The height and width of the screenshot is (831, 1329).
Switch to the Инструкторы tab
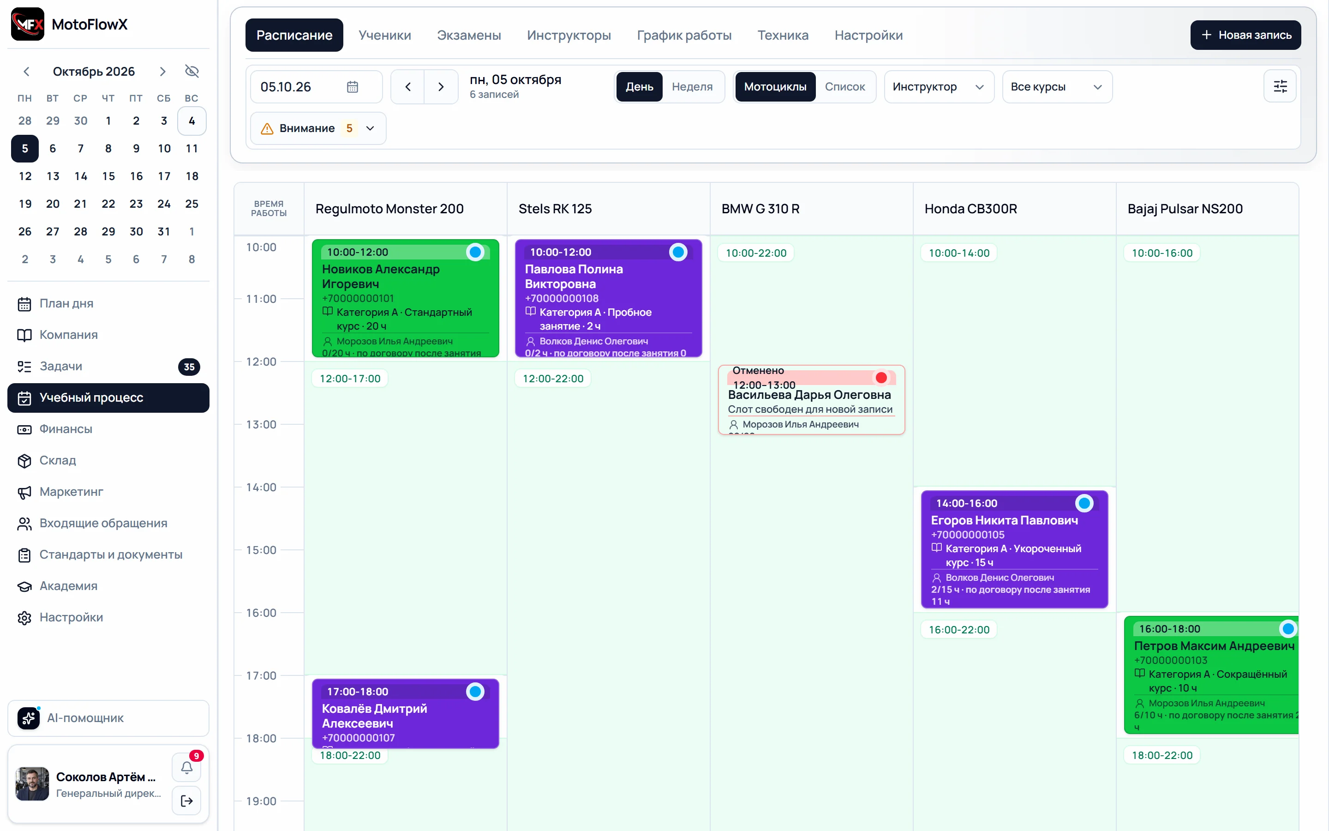(569, 35)
